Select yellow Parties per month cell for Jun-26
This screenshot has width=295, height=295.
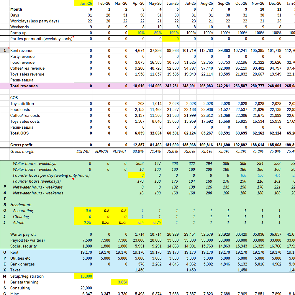tap(171, 39)
